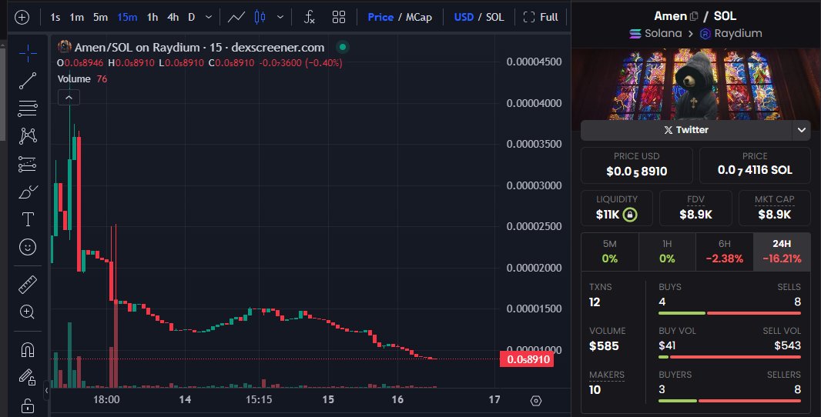821x417 pixels.
Task: Click the Amen/SOL on Raydium chart title
Action: [x=199, y=48]
